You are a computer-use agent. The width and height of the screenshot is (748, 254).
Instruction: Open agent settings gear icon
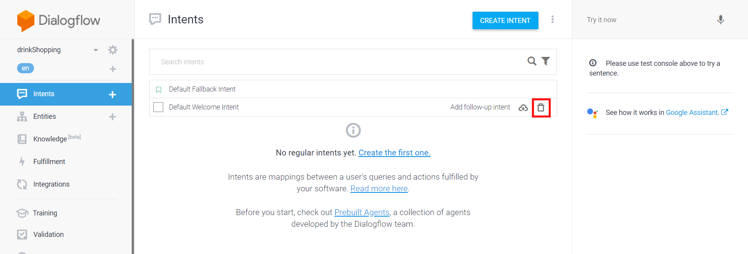coord(113,50)
